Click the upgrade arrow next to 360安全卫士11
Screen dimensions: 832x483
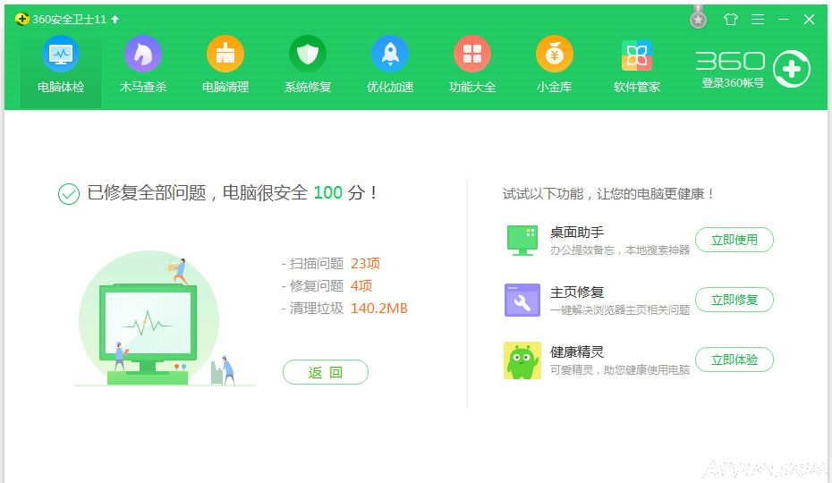tap(115, 20)
